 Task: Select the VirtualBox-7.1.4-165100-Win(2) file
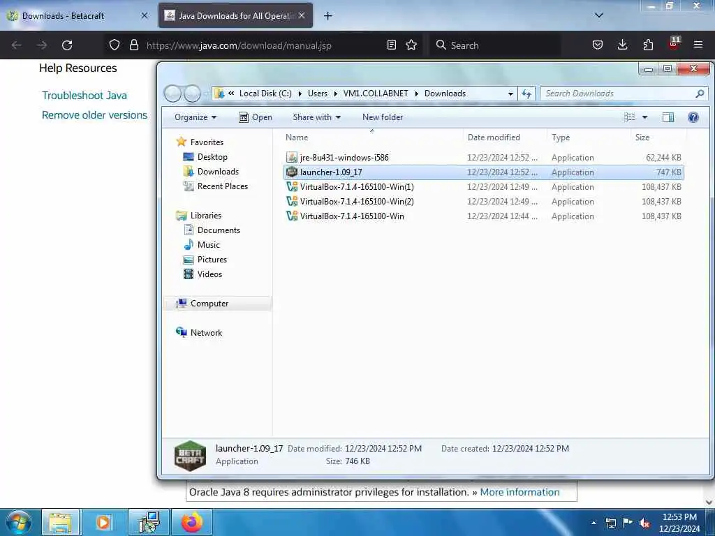[483, 202]
